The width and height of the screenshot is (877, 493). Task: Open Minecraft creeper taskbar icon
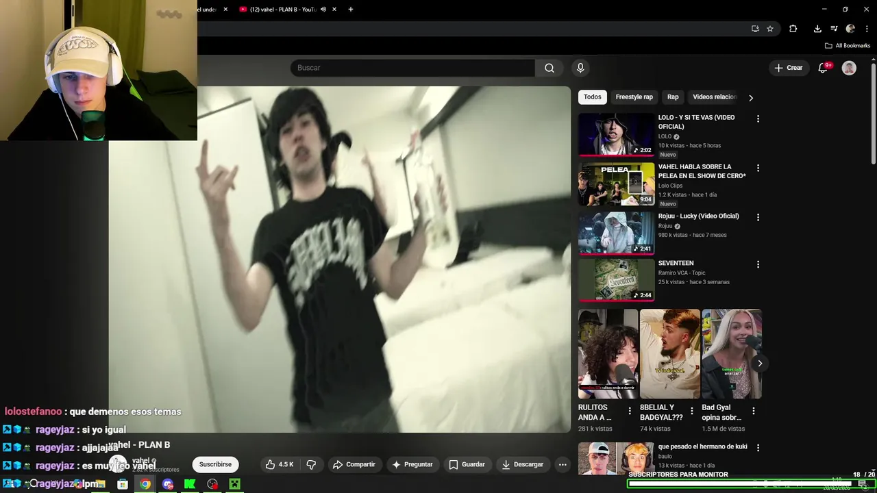click(x=234, y=484)
